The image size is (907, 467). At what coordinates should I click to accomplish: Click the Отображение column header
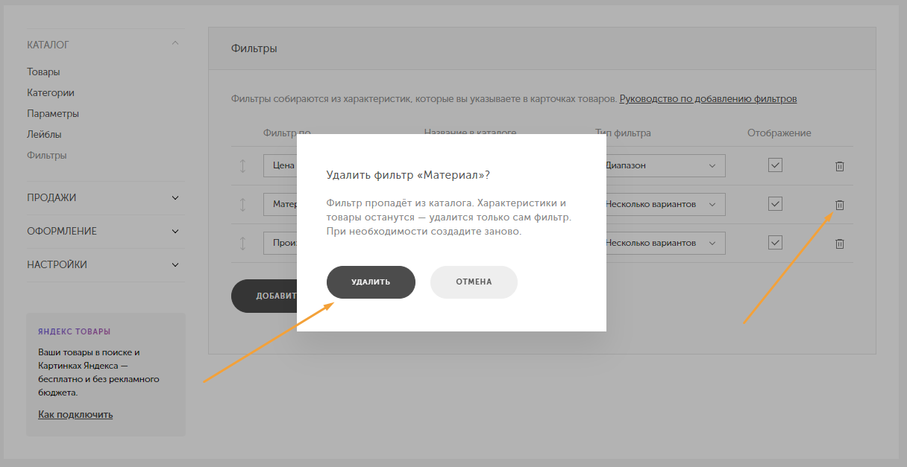coord(779,133)
